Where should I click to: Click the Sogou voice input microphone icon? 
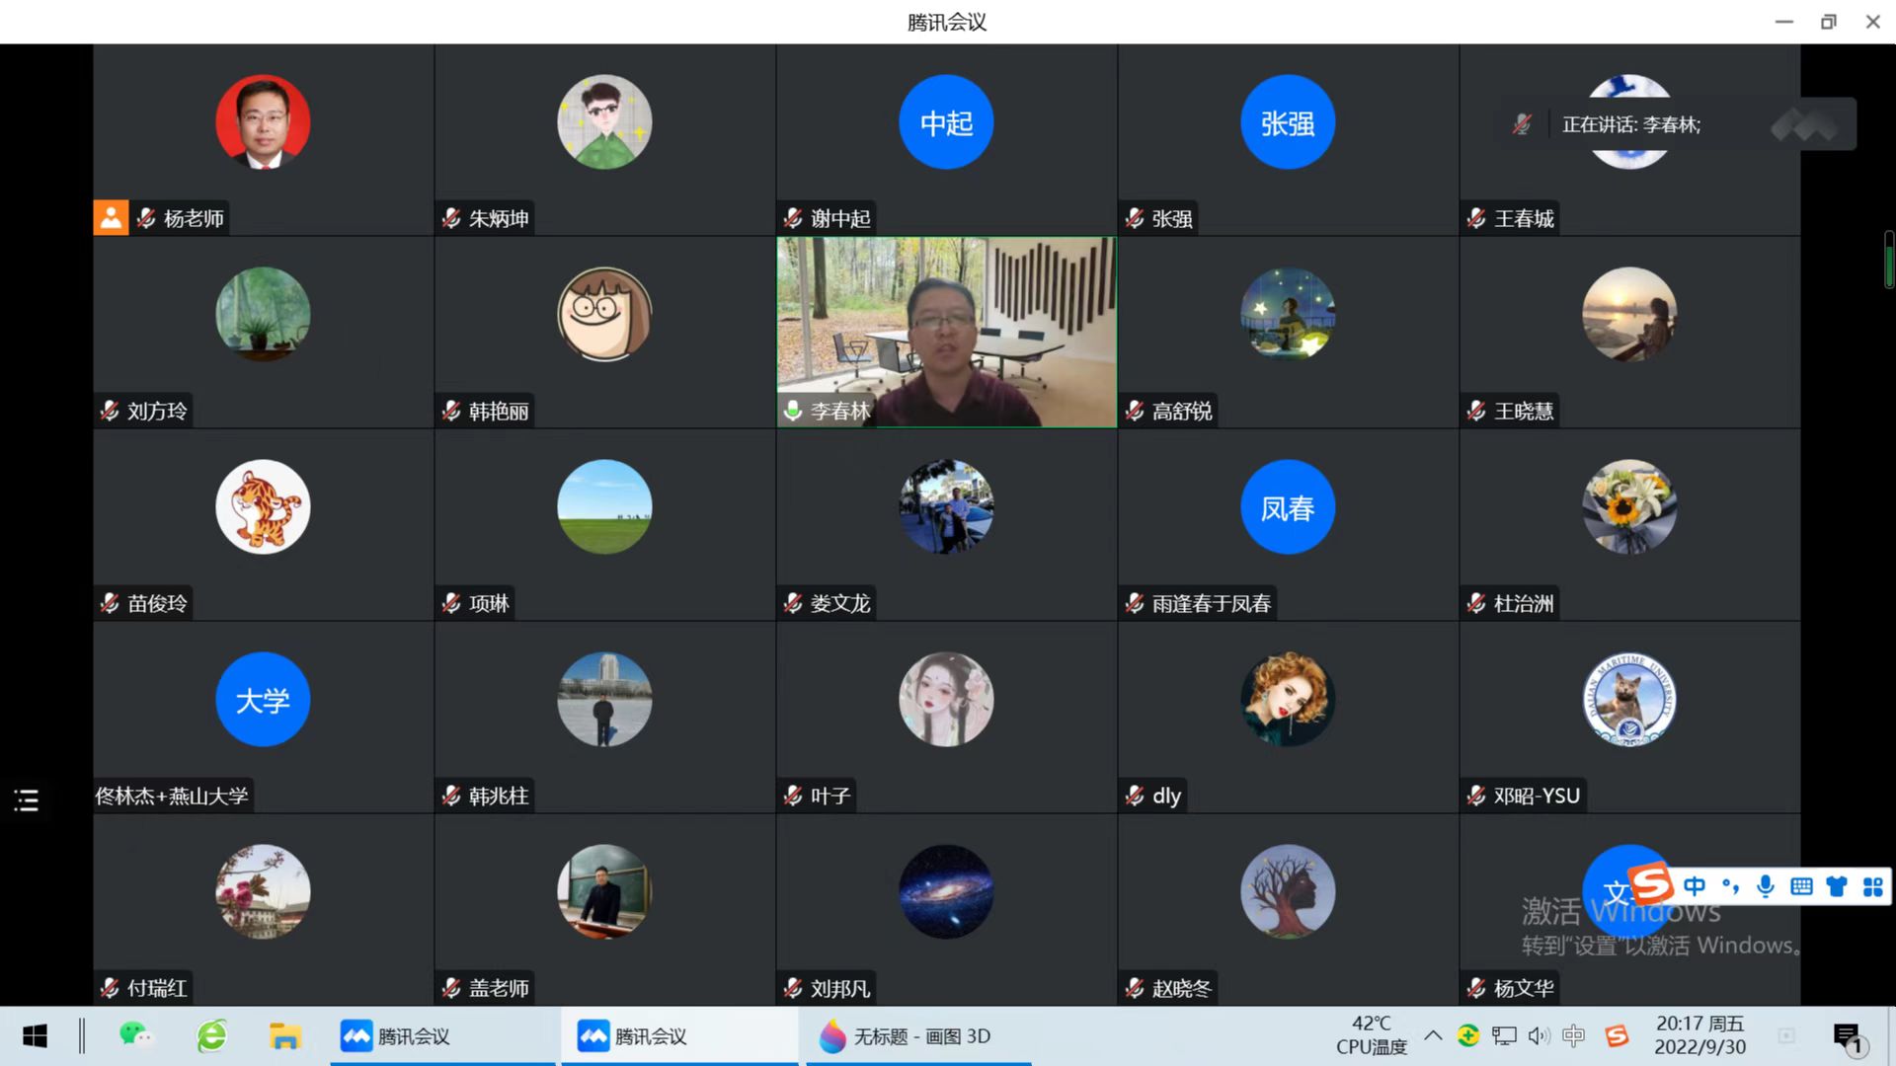click(x=1766, y=886)
